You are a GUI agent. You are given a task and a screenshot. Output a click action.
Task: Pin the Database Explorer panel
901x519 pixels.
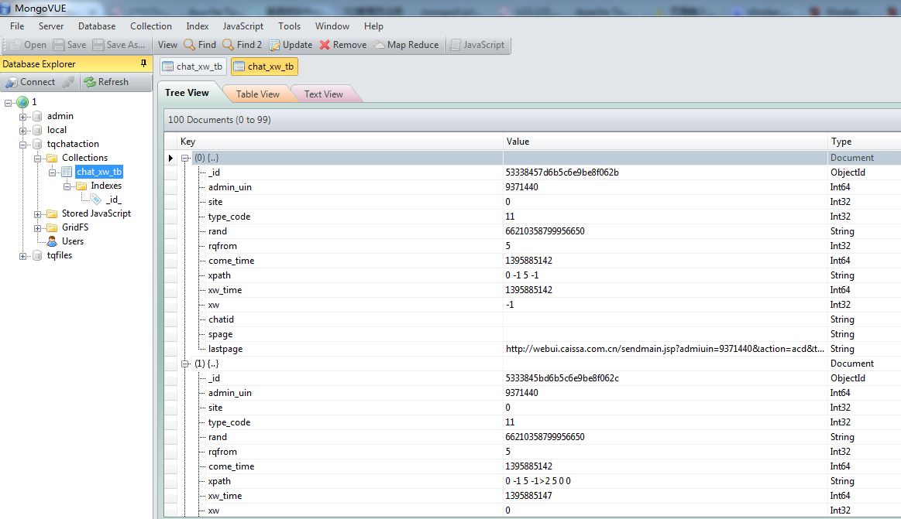(x=143, y=63)
